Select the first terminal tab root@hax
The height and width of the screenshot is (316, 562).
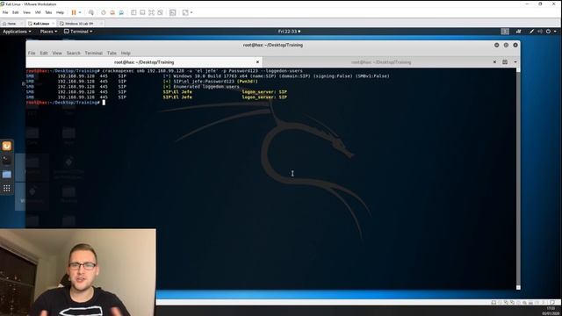pyautogui.click(x=144, y=62)
